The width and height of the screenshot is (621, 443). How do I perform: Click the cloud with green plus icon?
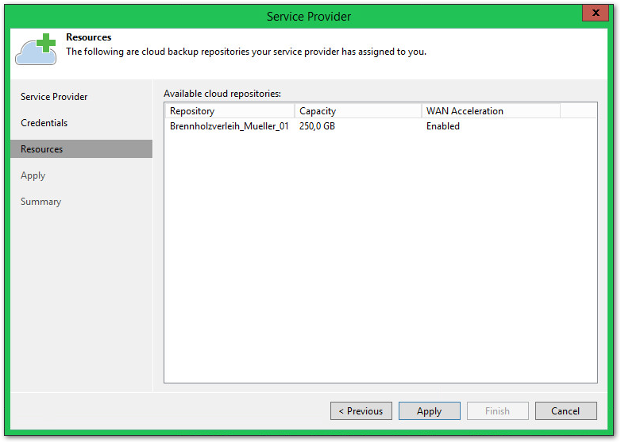point(36,49)
